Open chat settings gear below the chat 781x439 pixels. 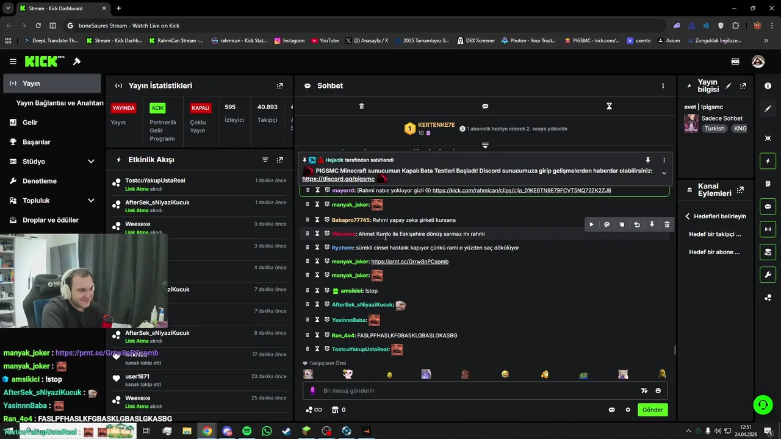(x=628, y=410)
